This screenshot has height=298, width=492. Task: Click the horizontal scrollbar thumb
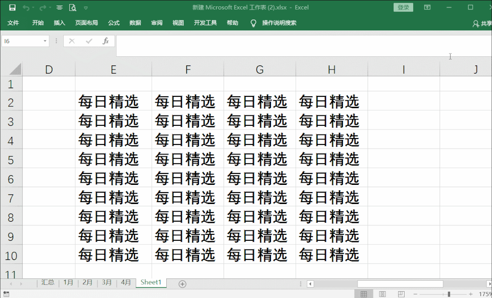[x=400, y=284]
